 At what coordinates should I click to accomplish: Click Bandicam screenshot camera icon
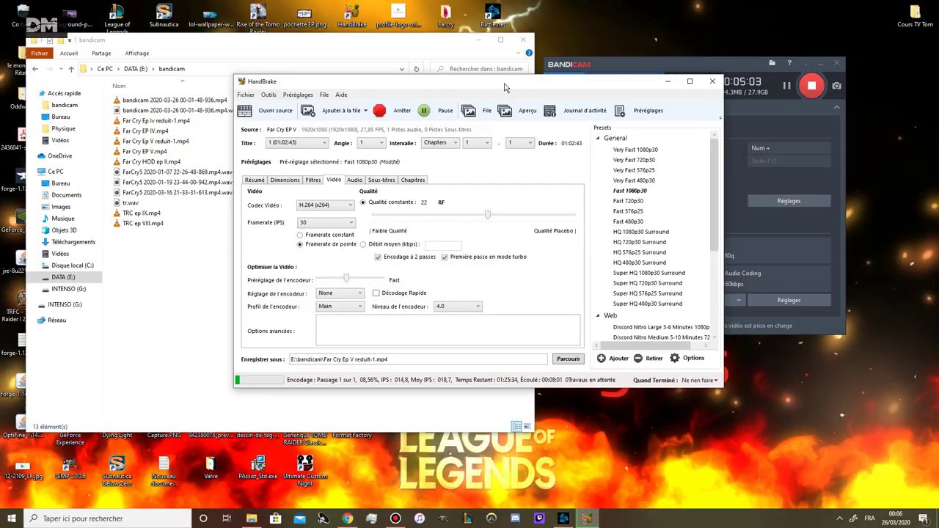836,86
